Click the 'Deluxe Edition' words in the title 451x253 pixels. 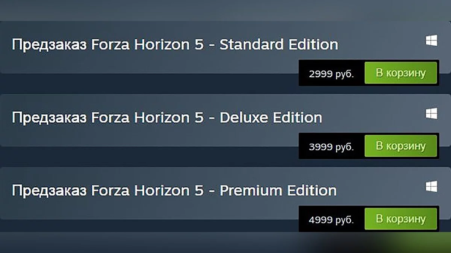(x=271, y=118)
